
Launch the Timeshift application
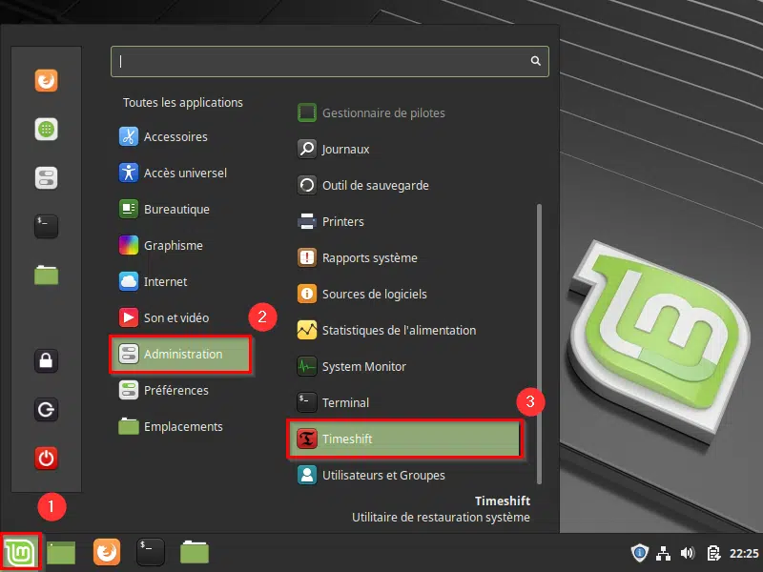404,439
